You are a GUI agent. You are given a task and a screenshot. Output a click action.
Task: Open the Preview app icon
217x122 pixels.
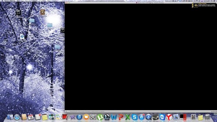pos(176,117)
